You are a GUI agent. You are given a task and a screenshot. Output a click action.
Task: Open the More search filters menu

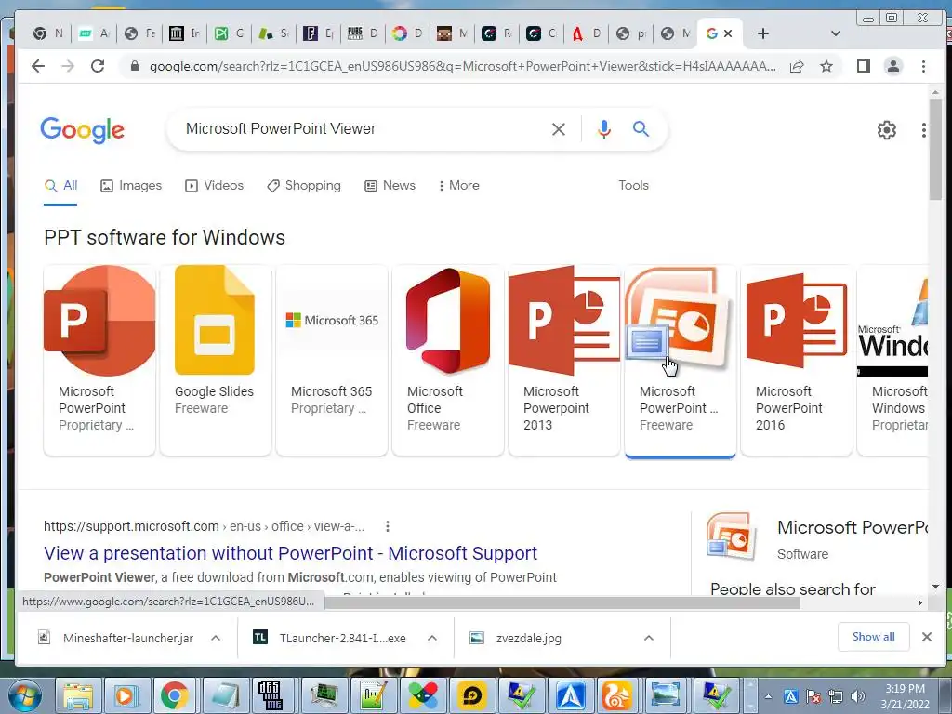[x=459, y=186]
